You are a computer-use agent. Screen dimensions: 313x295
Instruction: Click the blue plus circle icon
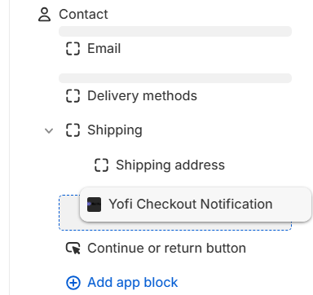pyautogui.click(x=73, y=283)
